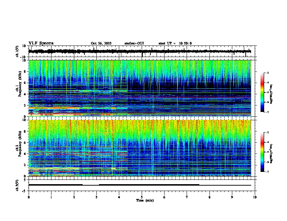Click time axis tick label "10" at far right

pyautogui.click(x=255, y=197)
